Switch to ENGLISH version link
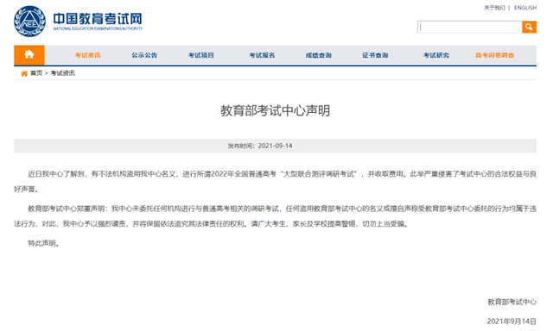 [x=525, y=8]
